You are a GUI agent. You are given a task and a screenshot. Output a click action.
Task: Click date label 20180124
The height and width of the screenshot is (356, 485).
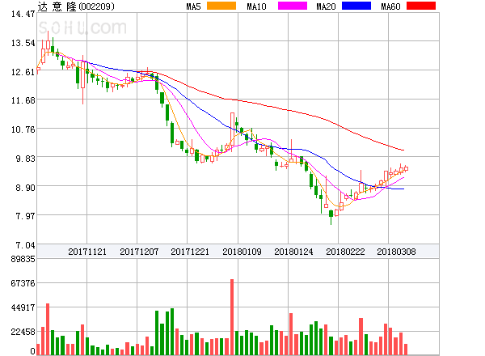point(293,252)
